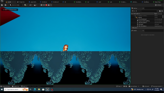Open the Windows Start menu

pos(2,89)
